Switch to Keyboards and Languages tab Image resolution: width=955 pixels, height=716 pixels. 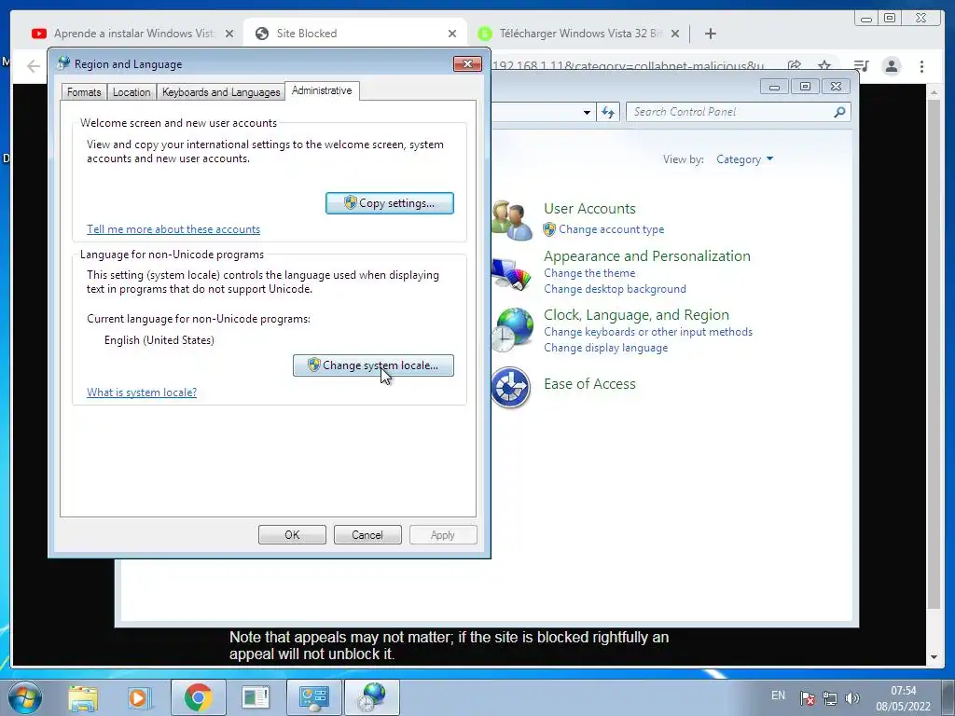pos(221,92)
